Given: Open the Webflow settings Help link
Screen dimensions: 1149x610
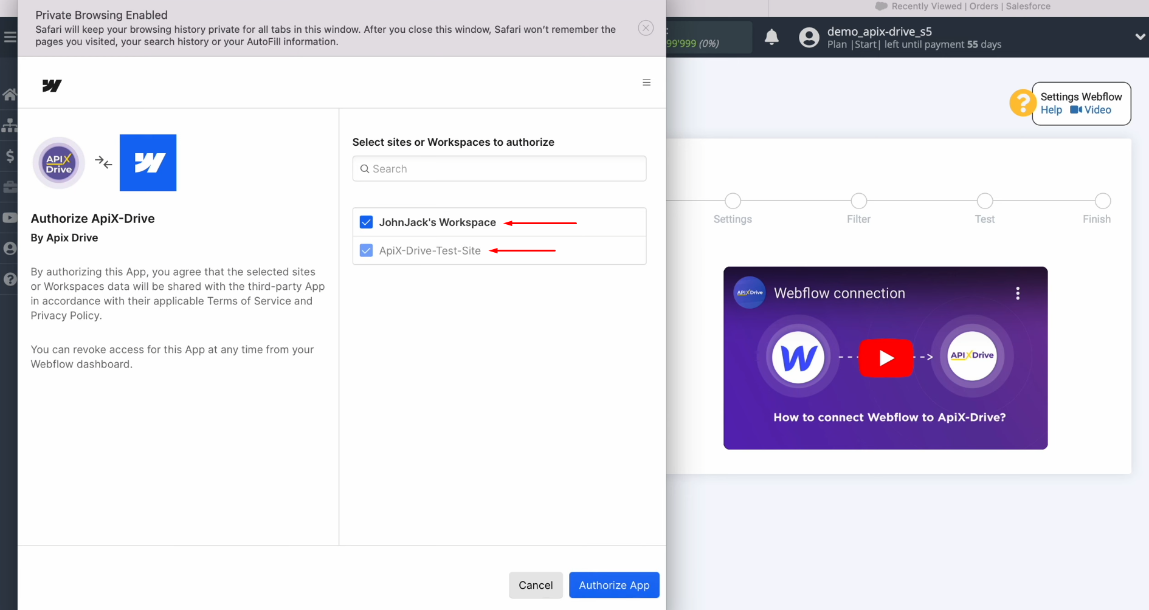Looking at the screenshot, I should (x=1051, y=109).
